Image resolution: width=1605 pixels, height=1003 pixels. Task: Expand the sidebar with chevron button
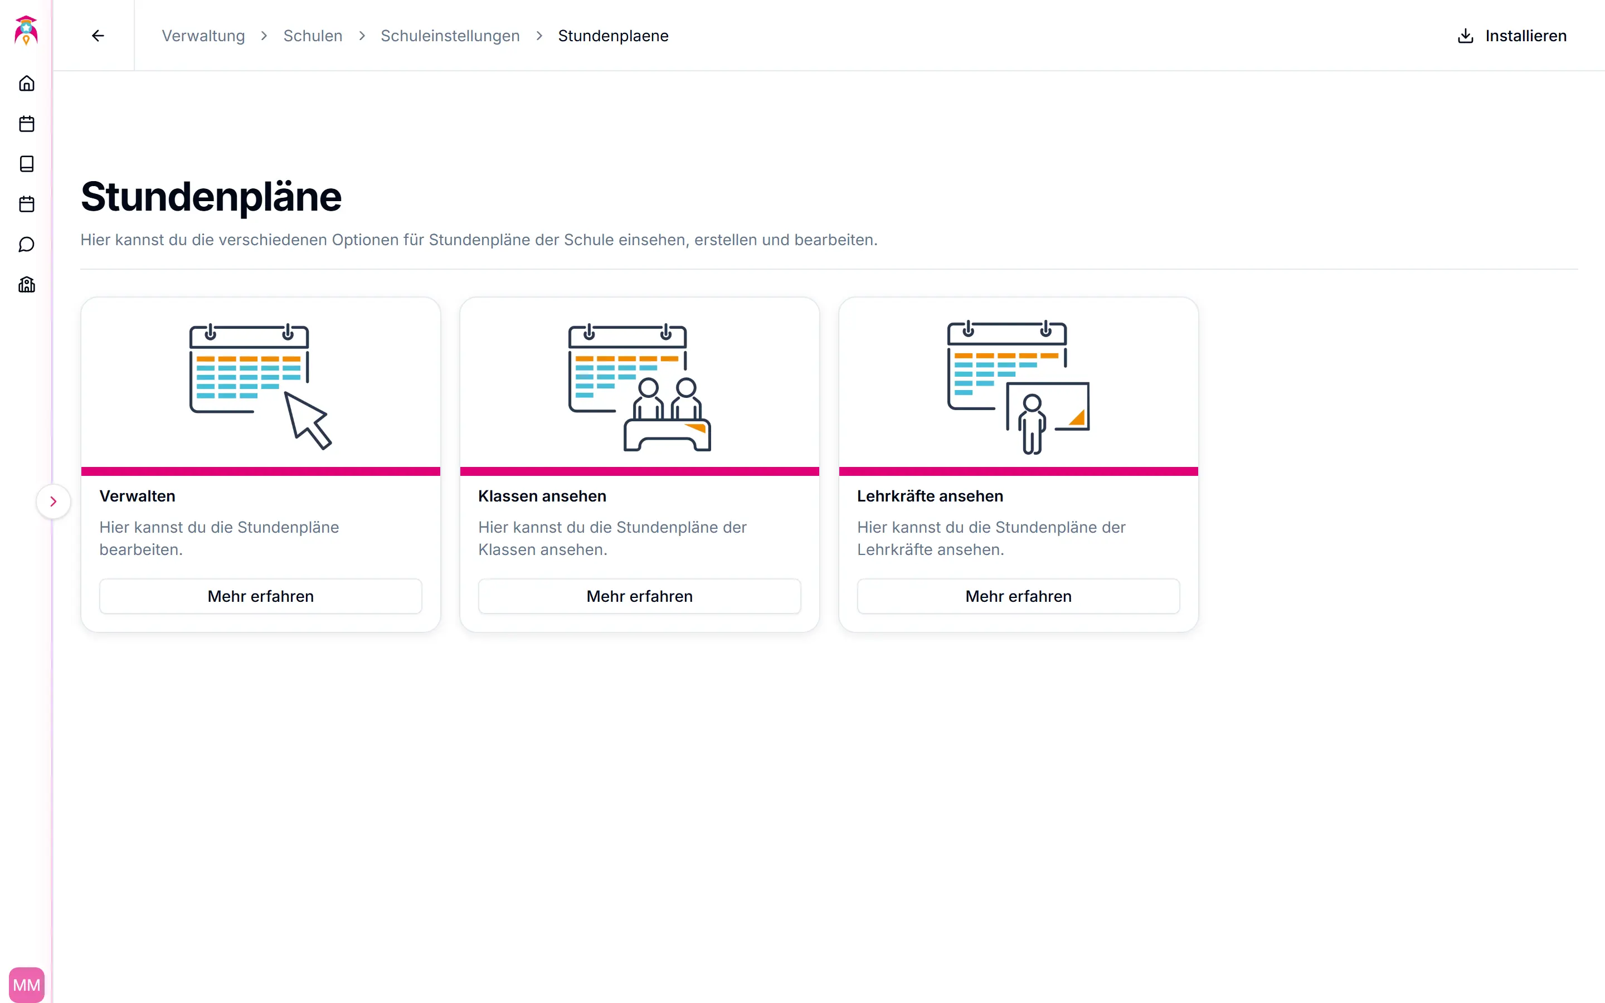click(53, 501)
